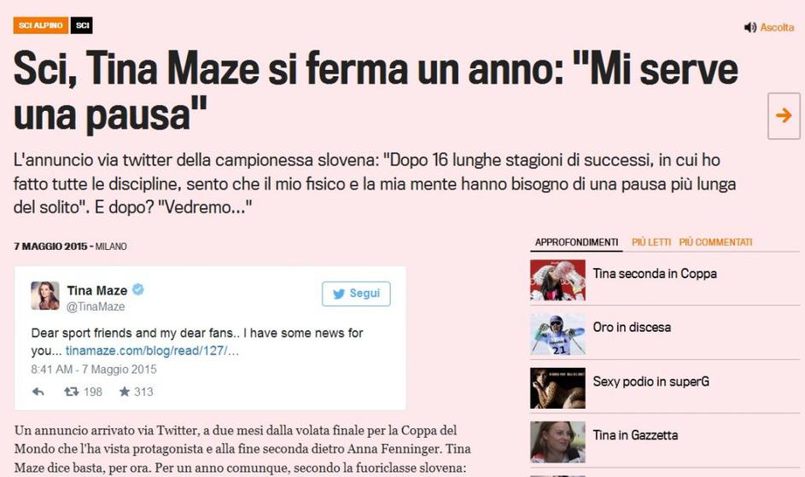This screenshot has height=477, width=805.
Task: Click Tina Maze's Twitter avatar
Action: pos(45,296)
